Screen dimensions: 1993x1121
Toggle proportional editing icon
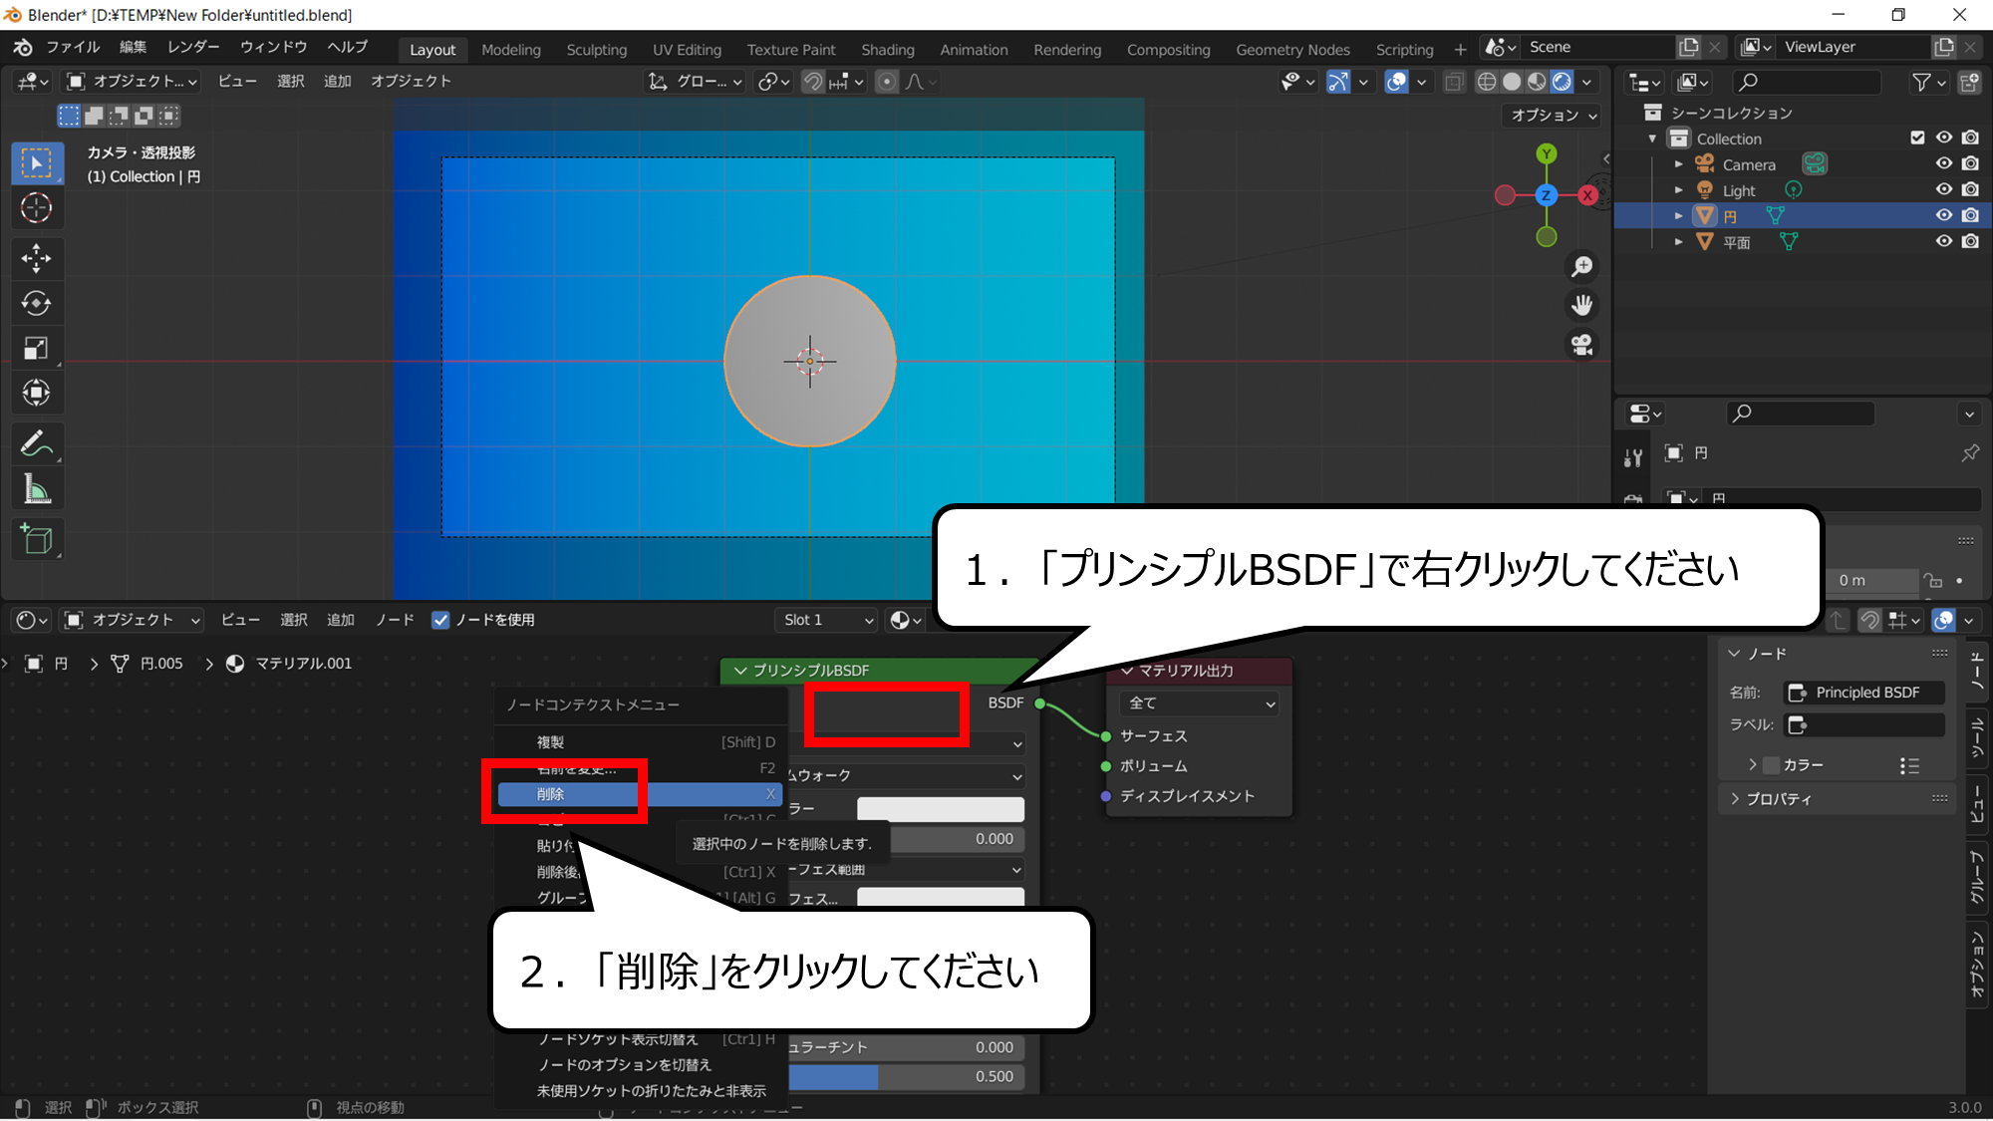(x=887, y=82)
